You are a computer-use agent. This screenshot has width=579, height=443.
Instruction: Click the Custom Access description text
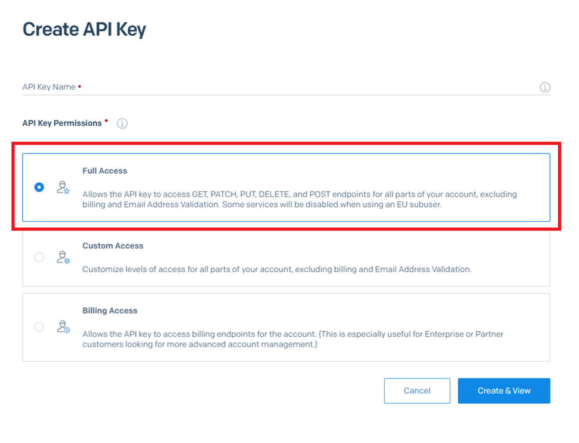276,269
